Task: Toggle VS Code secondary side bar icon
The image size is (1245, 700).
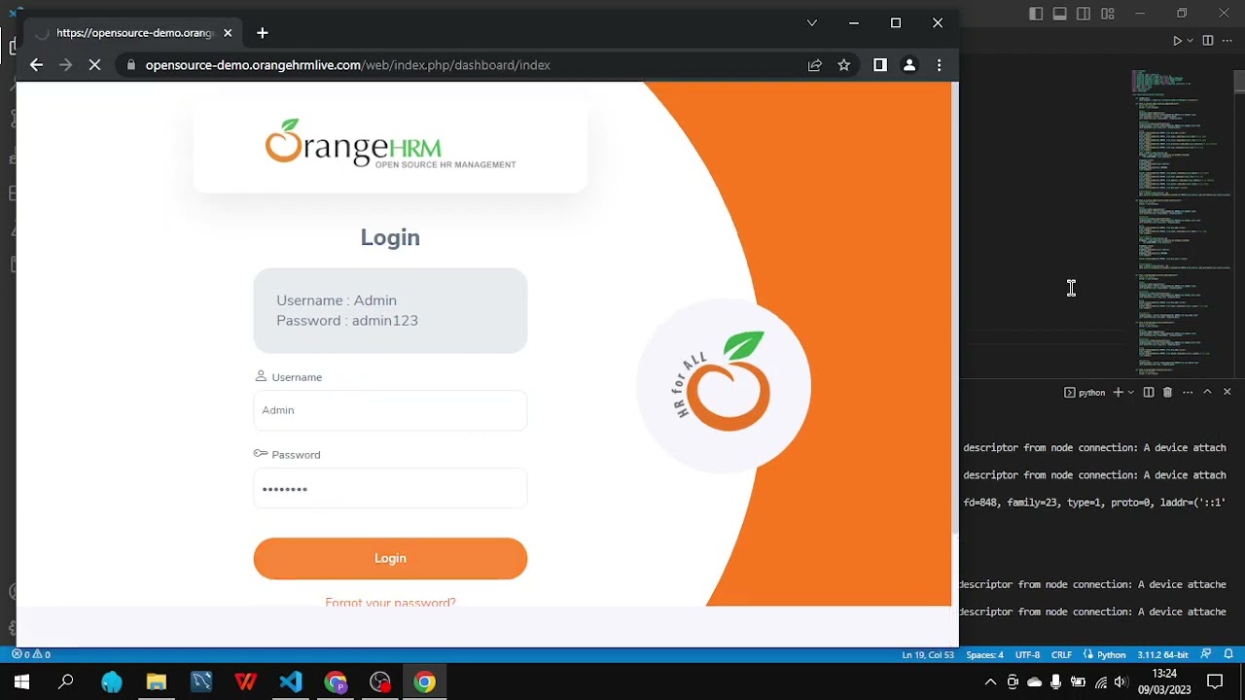Action: click(1084, 14)
